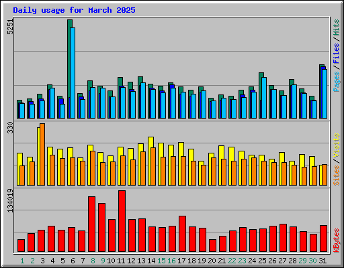The width and height of the screenshot is (344, 268).
Task: Click day 19 on the x-axis
Action: (x=202, y=261)
